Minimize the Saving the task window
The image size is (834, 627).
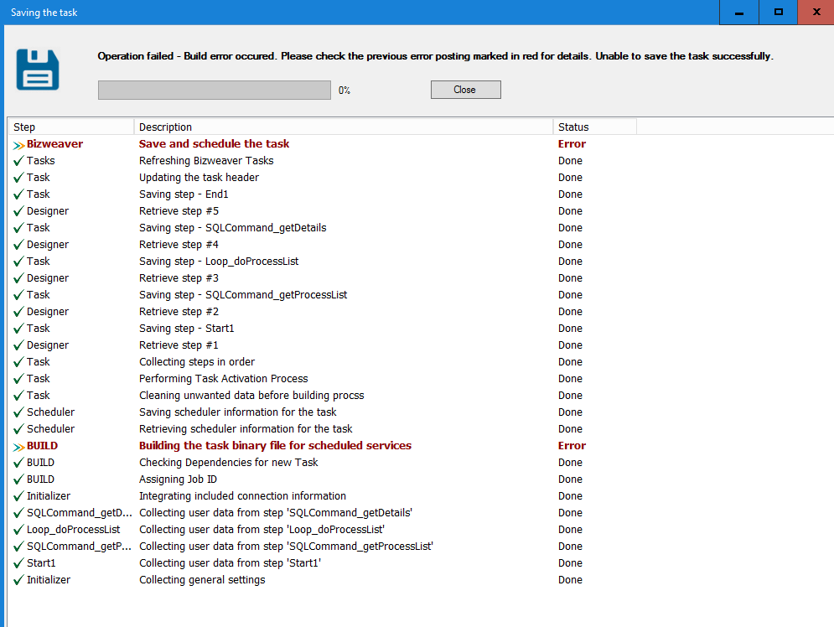(x=738, y=13)
